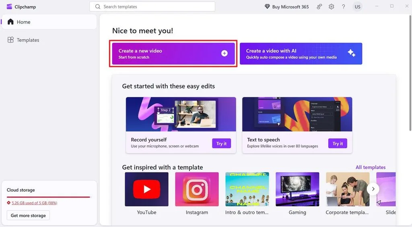
Task: Minimize the Clipchamp window
Action: pyautogui.click(x=377, y=6)
